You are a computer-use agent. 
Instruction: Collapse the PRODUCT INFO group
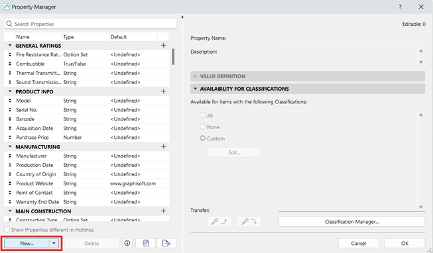point(10,91)
